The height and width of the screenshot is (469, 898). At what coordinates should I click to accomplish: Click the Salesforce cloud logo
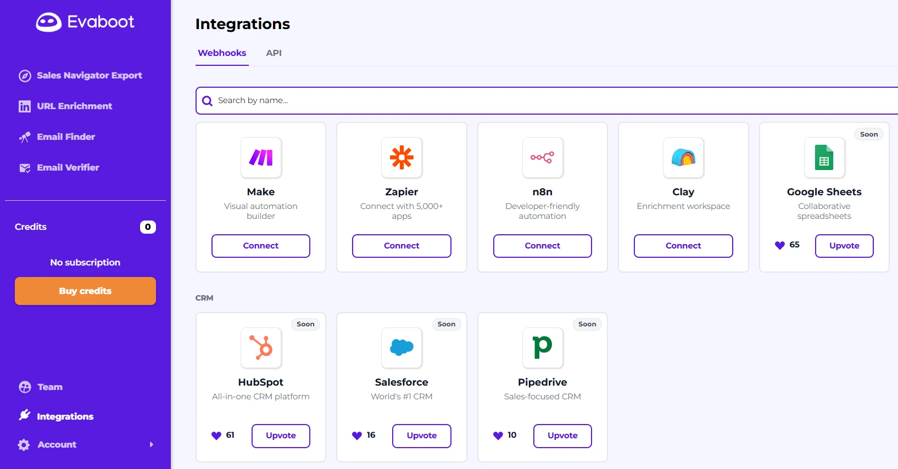pos(401,348)
